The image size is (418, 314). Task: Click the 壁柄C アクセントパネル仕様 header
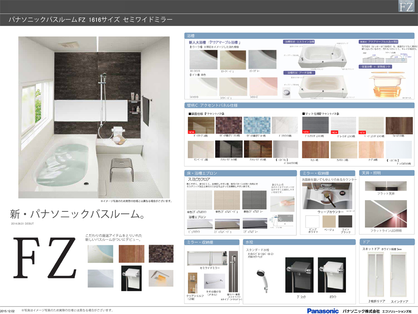(299, 105)
